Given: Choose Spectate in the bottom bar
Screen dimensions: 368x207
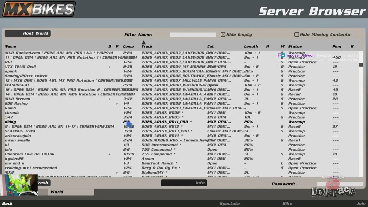Looking at the screenshot, I should 230,204.
